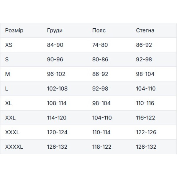This screenshot has height=177, width=177.
Task: Select the Пояс column header
Action: click(x=99, y=31)
